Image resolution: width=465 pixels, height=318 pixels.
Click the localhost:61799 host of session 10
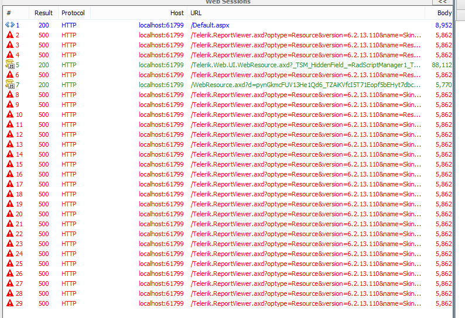click(x=161, y=115)
